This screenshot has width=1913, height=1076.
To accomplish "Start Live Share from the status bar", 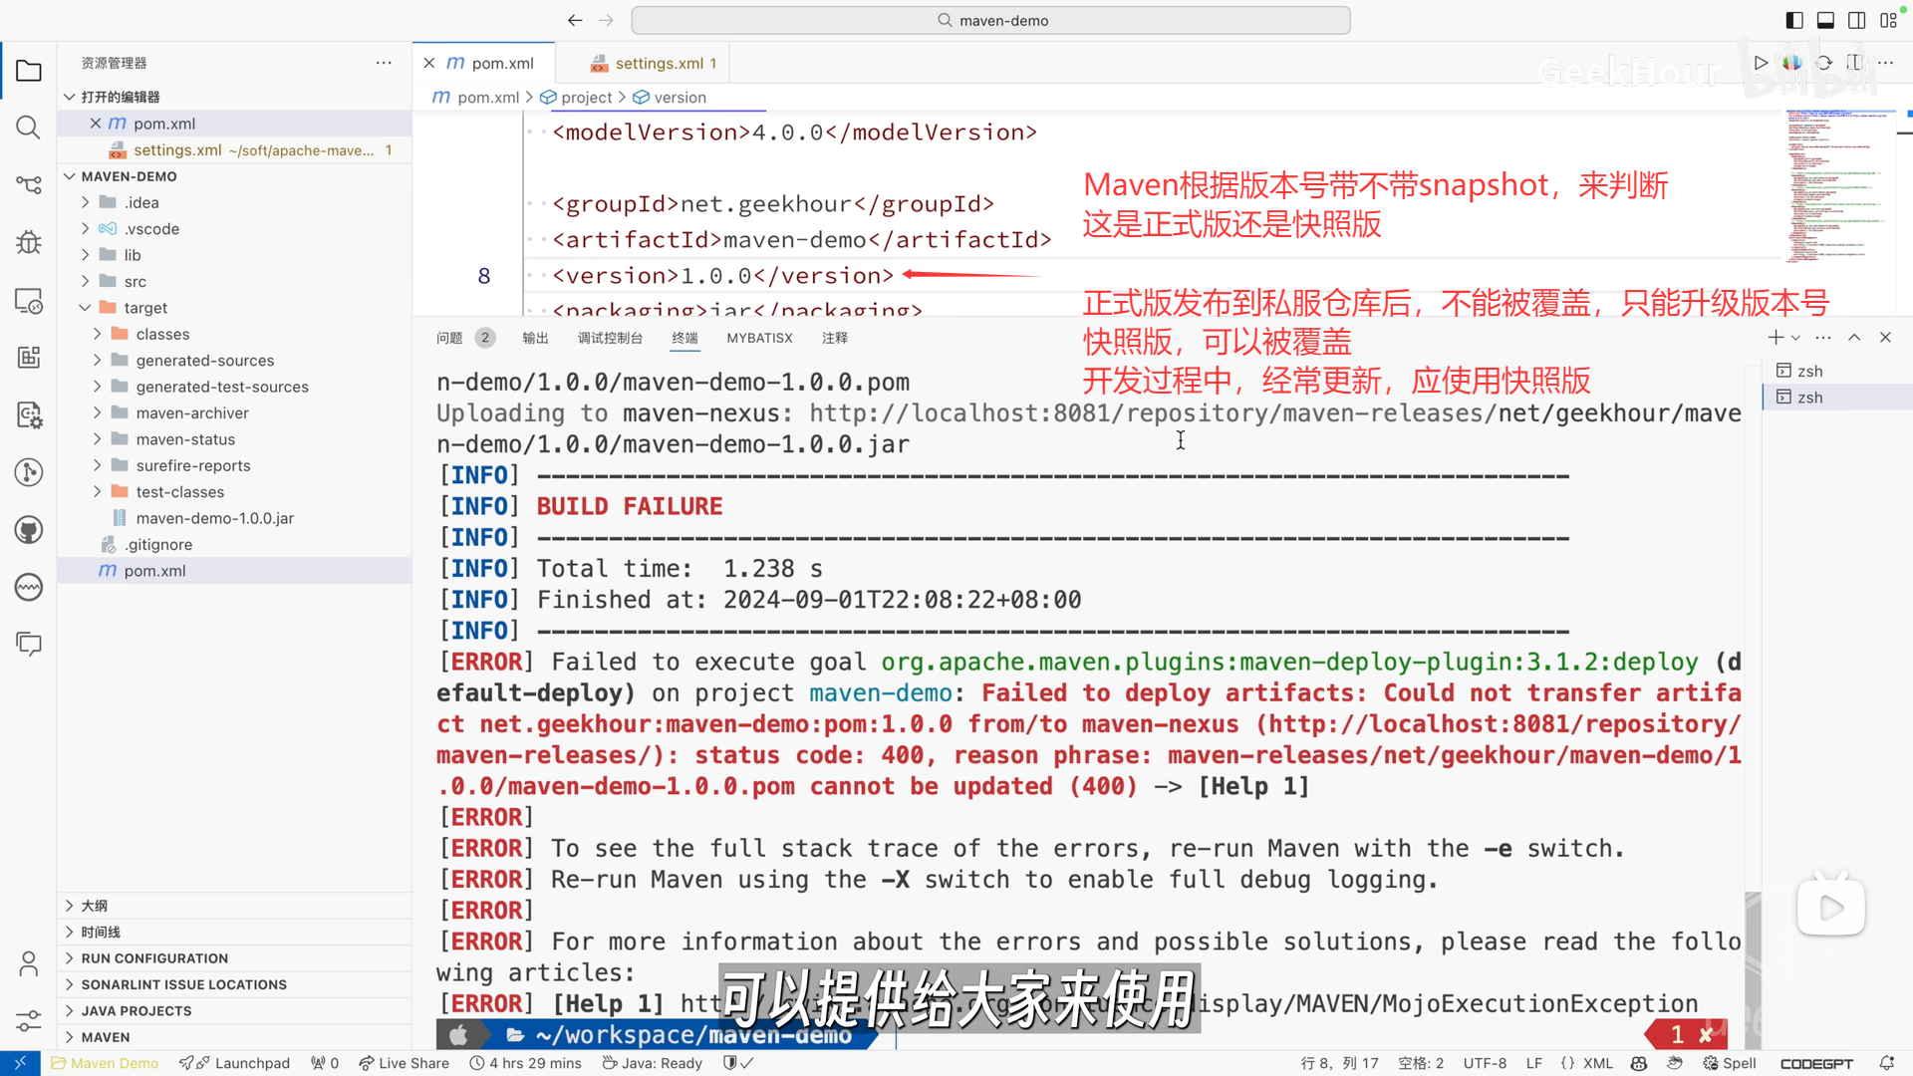I will point(404,1063).
